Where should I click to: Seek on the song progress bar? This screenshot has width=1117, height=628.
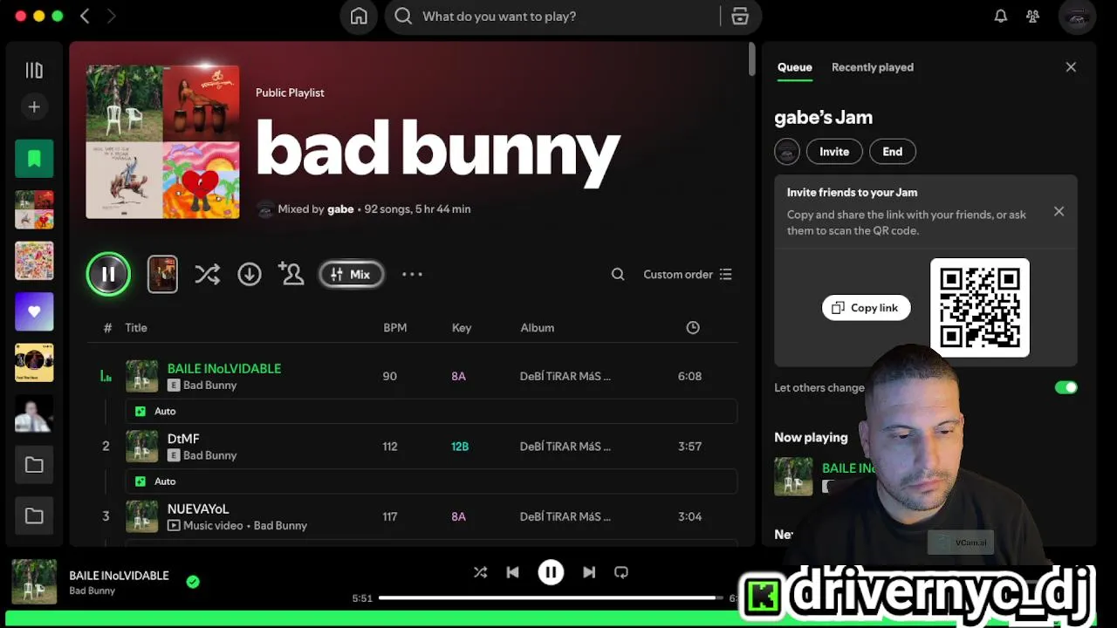[x=552, y=597]
